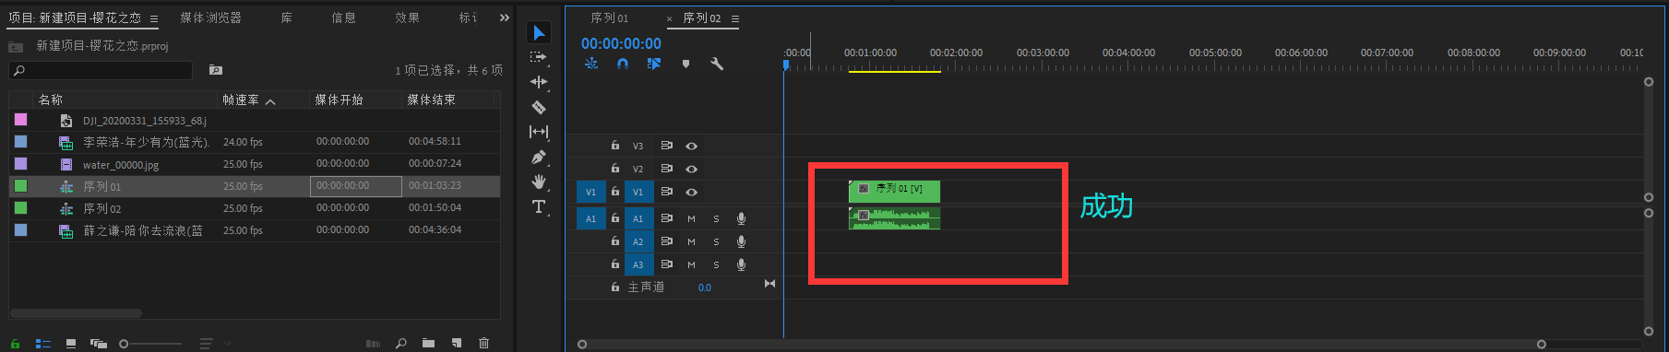Switch to 库 tab
Image resolution: width=1669 pixels, height=352 pixels.
(287, 18)
